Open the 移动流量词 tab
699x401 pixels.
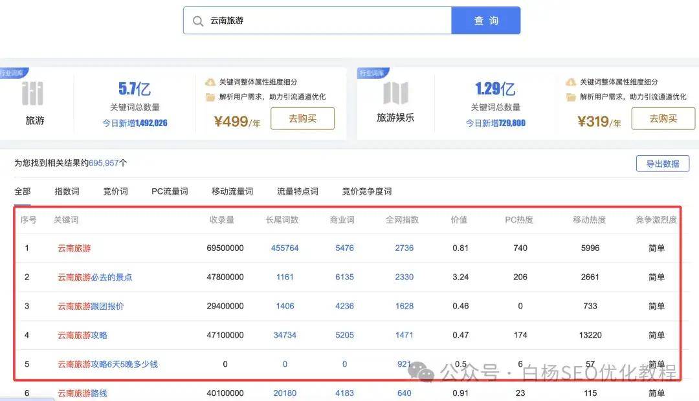coord(232,191)
